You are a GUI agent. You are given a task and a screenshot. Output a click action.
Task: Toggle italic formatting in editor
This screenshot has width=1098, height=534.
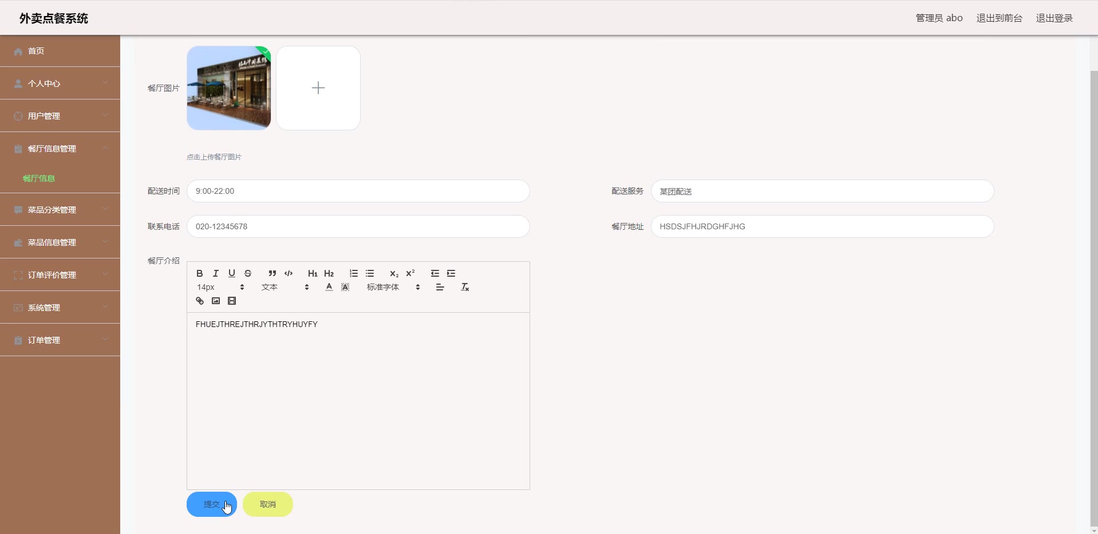click(x=215, y=273)
